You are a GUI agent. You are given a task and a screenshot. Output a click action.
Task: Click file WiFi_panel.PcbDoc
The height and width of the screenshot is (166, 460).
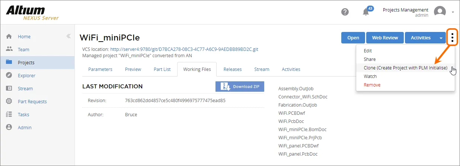pos(298,154)
